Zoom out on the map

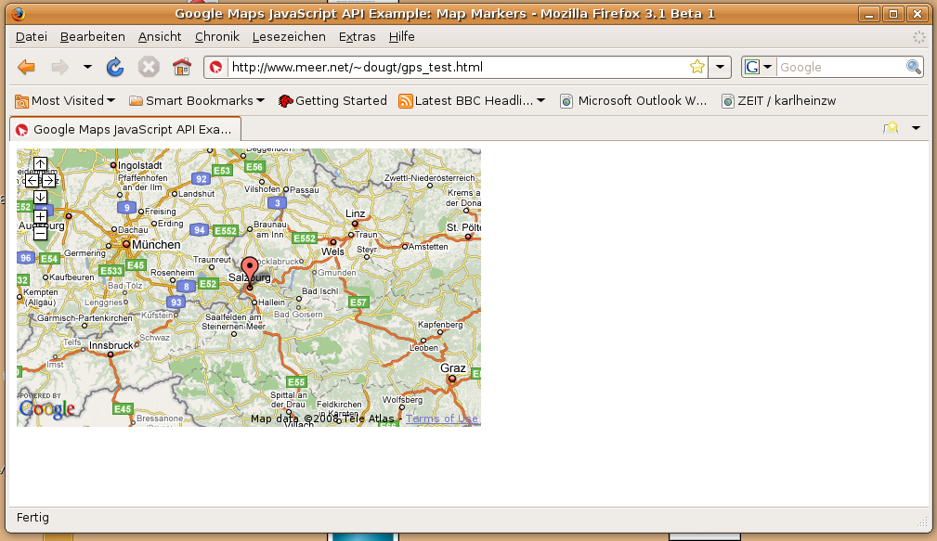pos(40,233)
